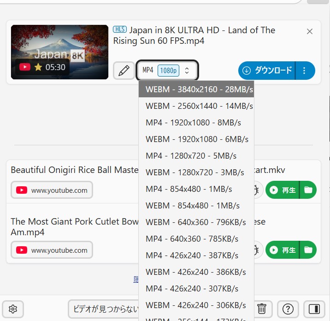Open folder for Onigiri Rice Ball download

click(308, 190)
